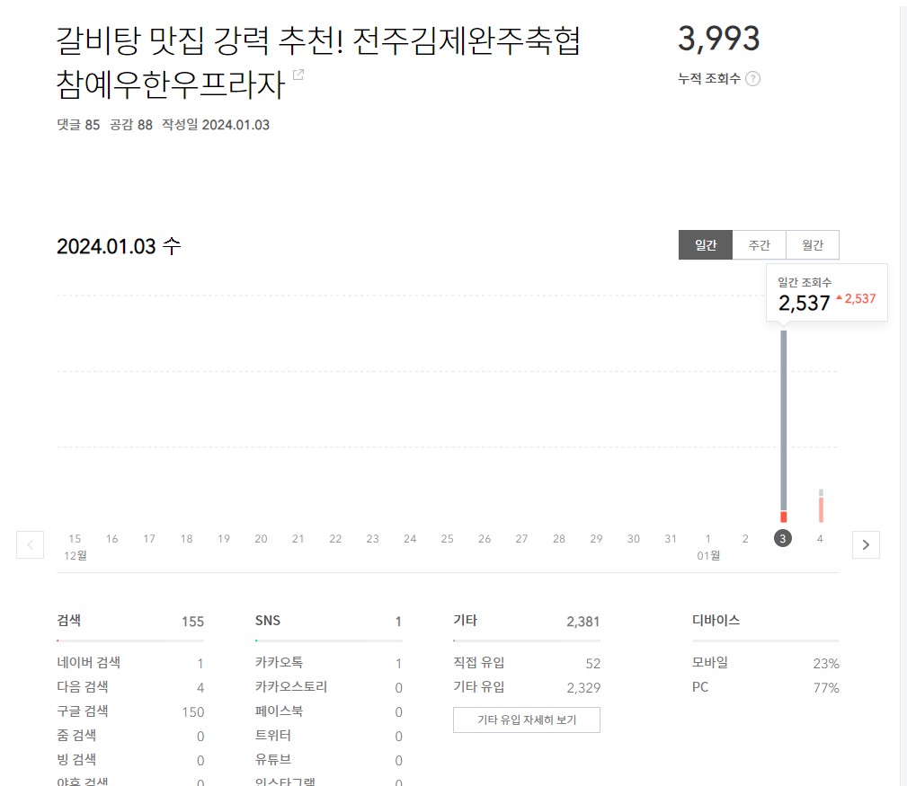
Task: Click the 작성일 2024.01.03 date
Action: (x=216, y=125)
